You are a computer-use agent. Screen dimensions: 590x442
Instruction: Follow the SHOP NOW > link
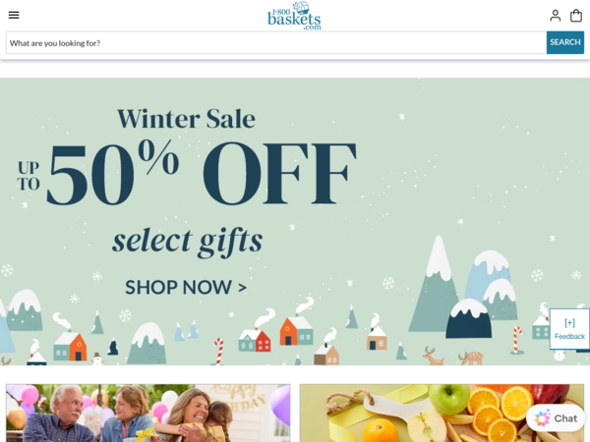186,288
